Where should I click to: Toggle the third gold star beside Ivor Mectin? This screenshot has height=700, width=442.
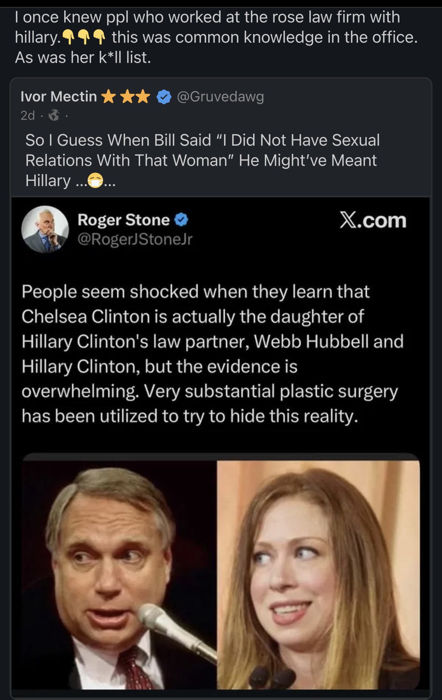[x=143, y=96]
